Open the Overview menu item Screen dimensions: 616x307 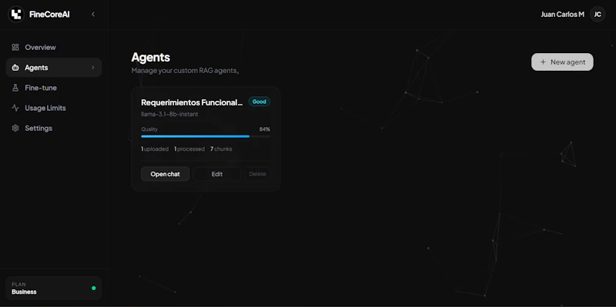[x=54, y=48]
